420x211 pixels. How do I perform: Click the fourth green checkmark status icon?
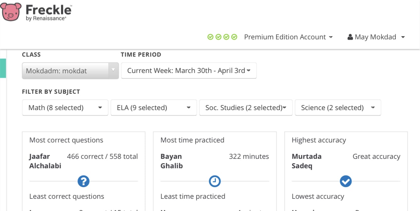pos(234,37)
